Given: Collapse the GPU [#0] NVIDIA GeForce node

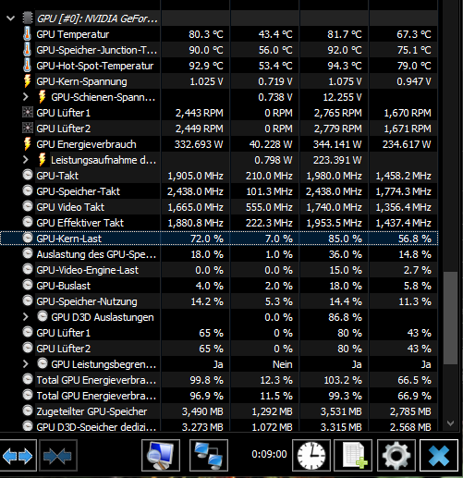Looking at the screenshot, I should (10, 18).
